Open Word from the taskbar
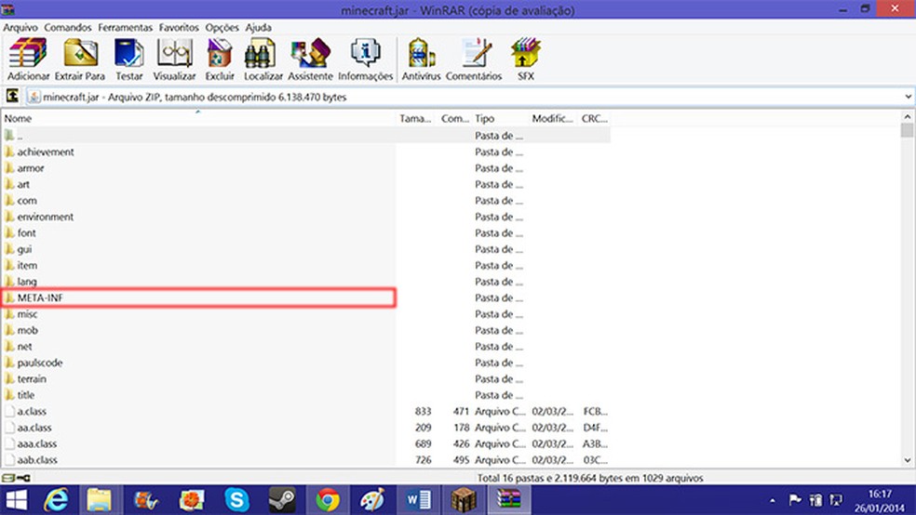This screenshot has height=515, width=916. click(418, 500)
